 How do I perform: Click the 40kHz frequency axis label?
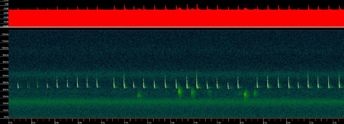[x=5, y=90]
